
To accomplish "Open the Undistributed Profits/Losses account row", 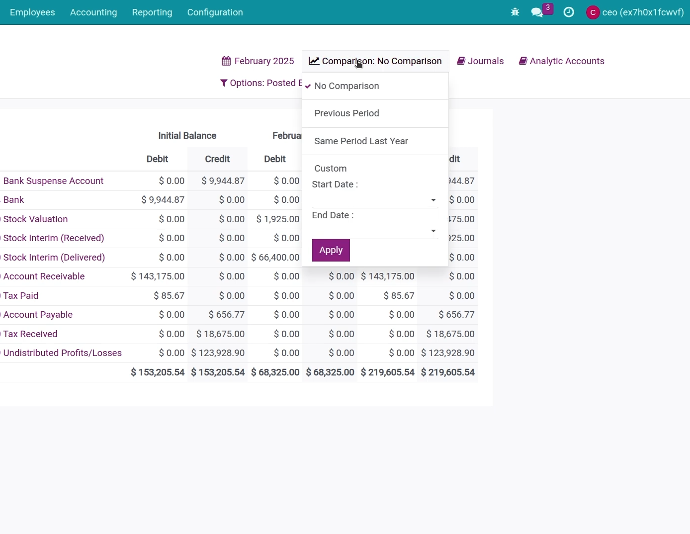I will click(x=63, y=353).
